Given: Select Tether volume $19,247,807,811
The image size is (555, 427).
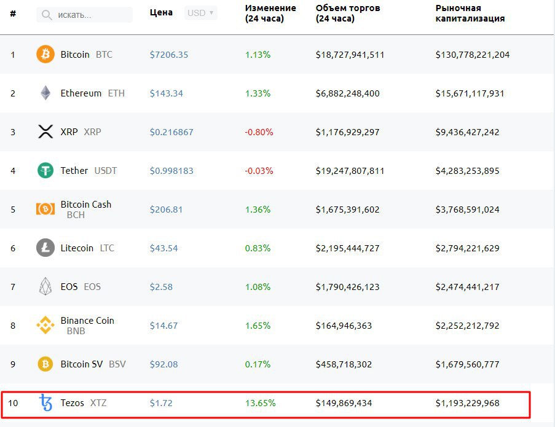Looking at the screenshot, I should click(350, 171).
